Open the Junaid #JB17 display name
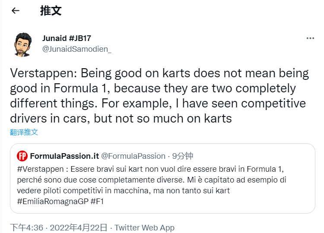 click(67, 38)
